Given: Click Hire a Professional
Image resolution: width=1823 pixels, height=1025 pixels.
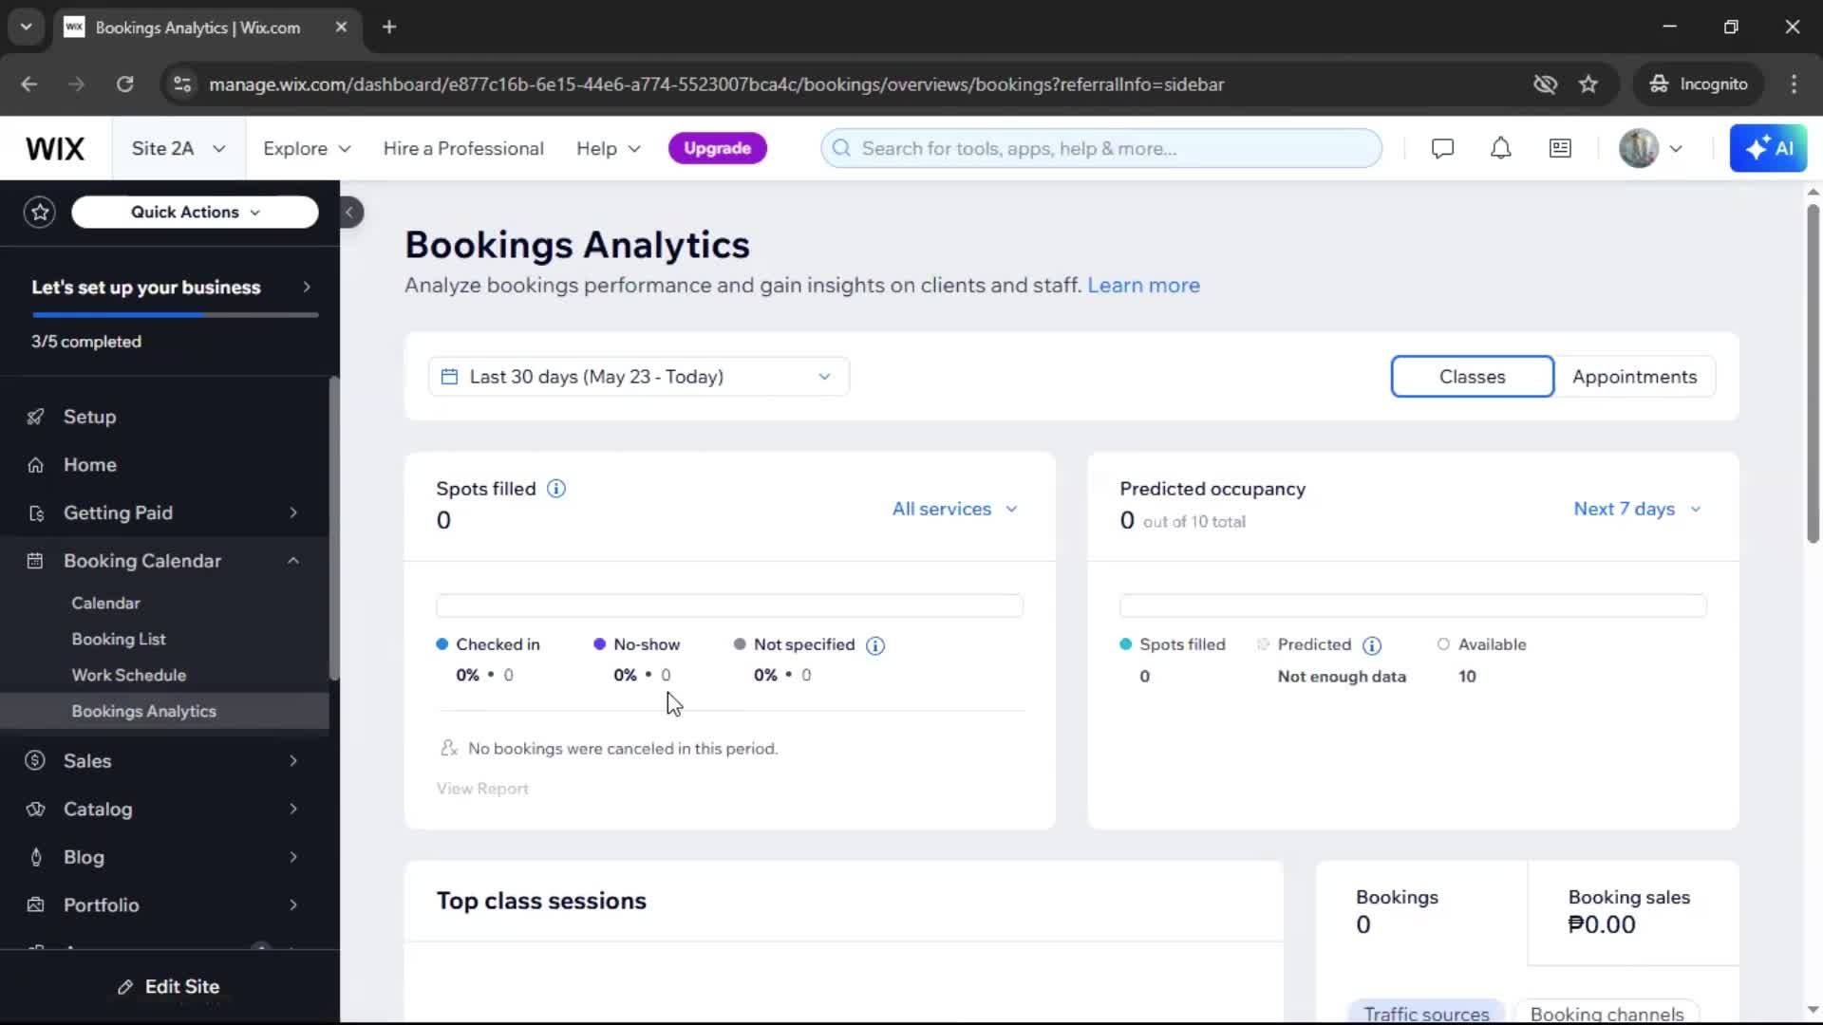Looking at the screenshot, I should click(463, 149).
